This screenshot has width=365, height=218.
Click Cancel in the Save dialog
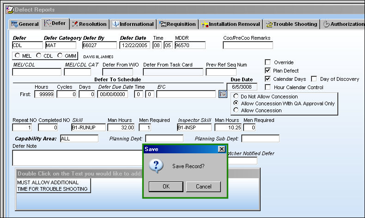tap(203, 187)
